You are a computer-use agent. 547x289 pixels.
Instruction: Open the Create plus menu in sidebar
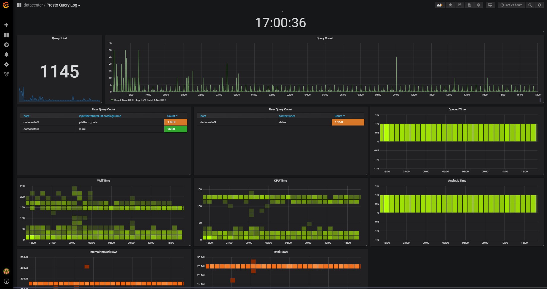click(6, 25)
